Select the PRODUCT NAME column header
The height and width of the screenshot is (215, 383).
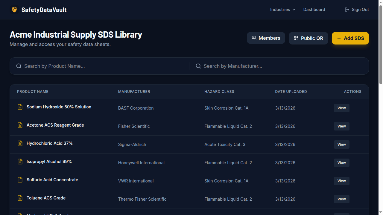pyautogui.click(x=33, y=92)
